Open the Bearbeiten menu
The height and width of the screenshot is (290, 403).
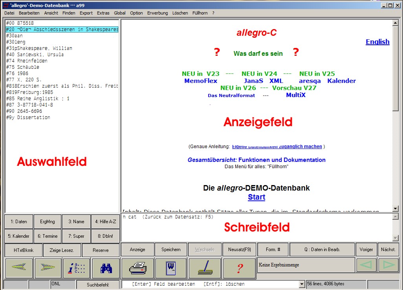(x=29, y=13)
